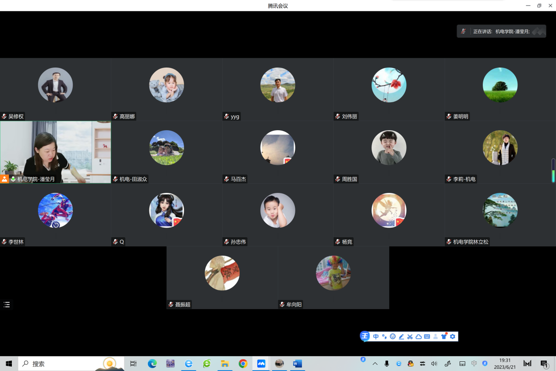This screenshot has height=371, width=556.
Task: Toggle the tray input language indicator 中
Action: tap(474, 364)
